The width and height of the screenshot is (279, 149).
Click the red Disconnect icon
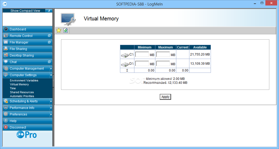click(6, 127)
